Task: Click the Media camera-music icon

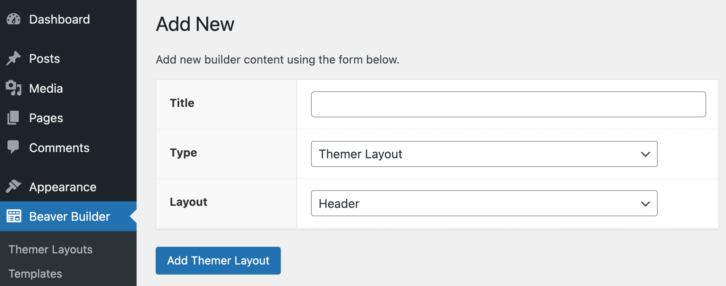Action: (14, 88)
